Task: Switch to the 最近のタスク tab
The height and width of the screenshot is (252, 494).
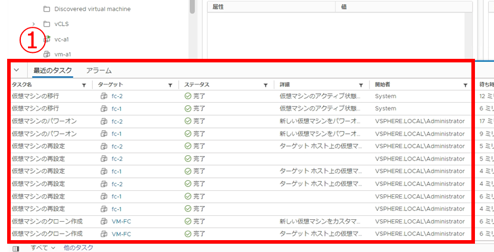Action: (53, 71)
